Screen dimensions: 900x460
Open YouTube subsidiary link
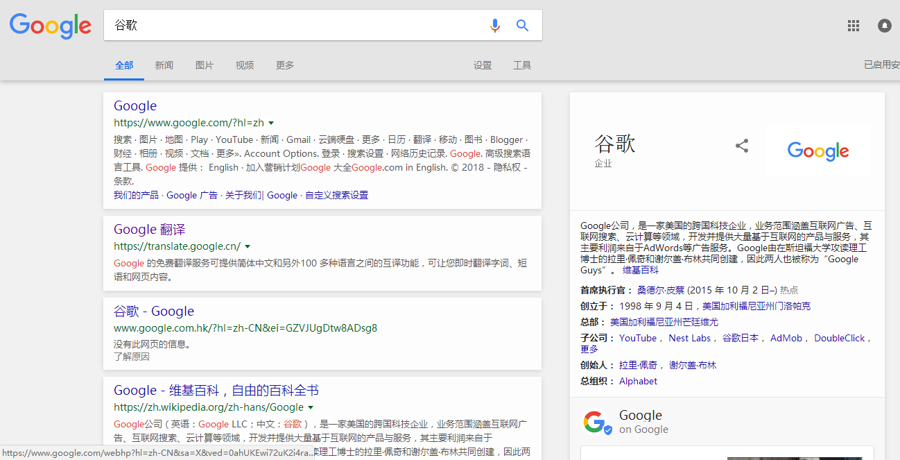click(x=638, y=338)
